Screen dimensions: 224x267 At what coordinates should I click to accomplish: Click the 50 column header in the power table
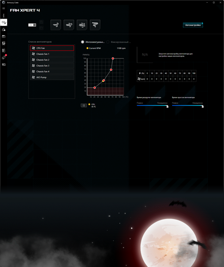(x=170, y=73)
